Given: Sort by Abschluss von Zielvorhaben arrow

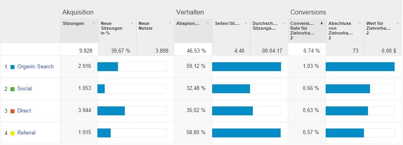Looking at the screenshot, I should click(360, 23).
